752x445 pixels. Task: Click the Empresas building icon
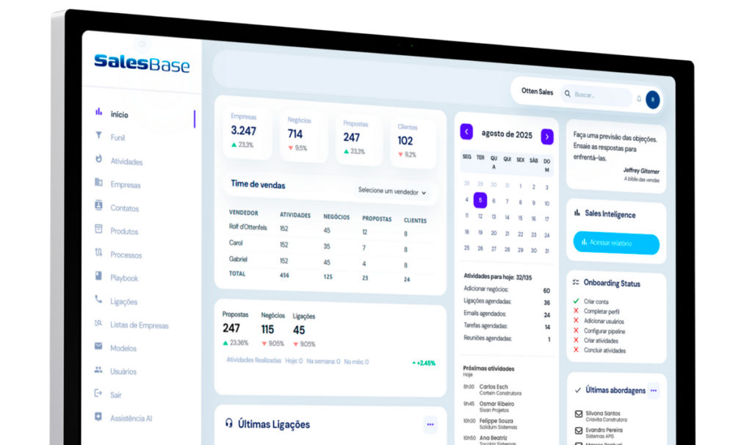pyautogui.click(x=98, y=183)
